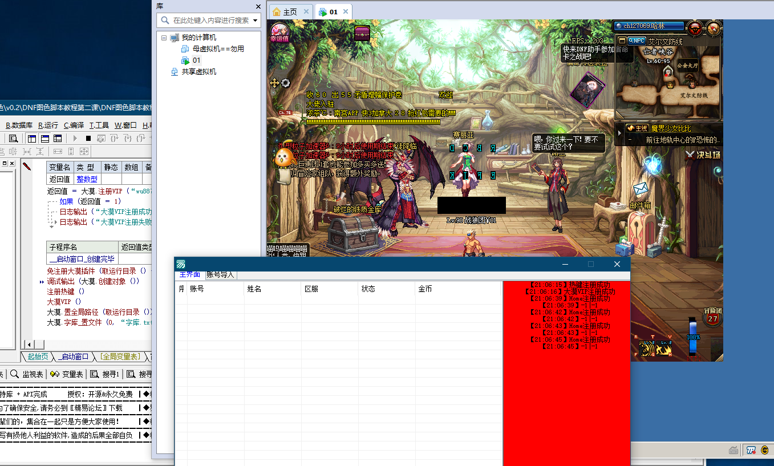The height and width of the screenshot is (466, 774).
Task: Click the 主线 quest 魔界少女比比 entry
Action: (x=673, y=128)
